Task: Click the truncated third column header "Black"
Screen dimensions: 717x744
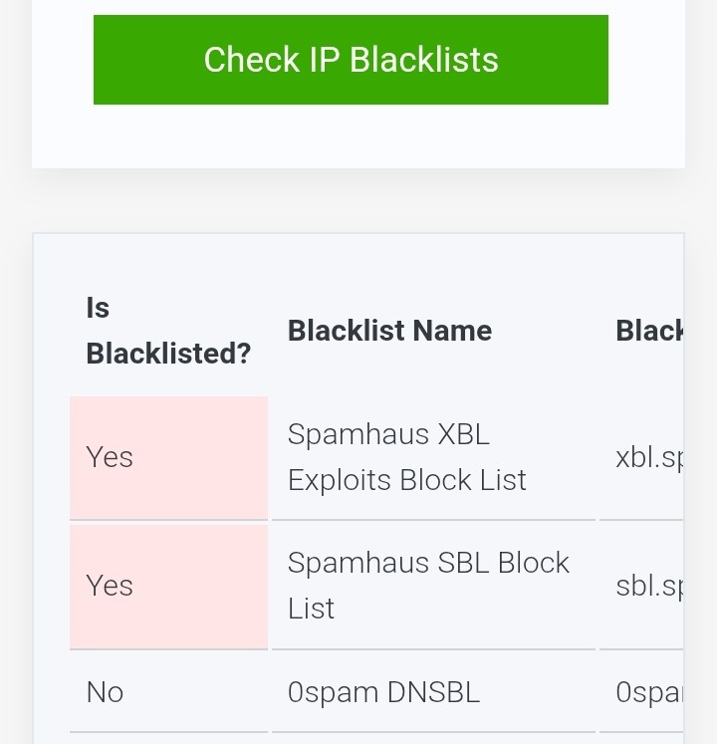Action: (649, 331)
